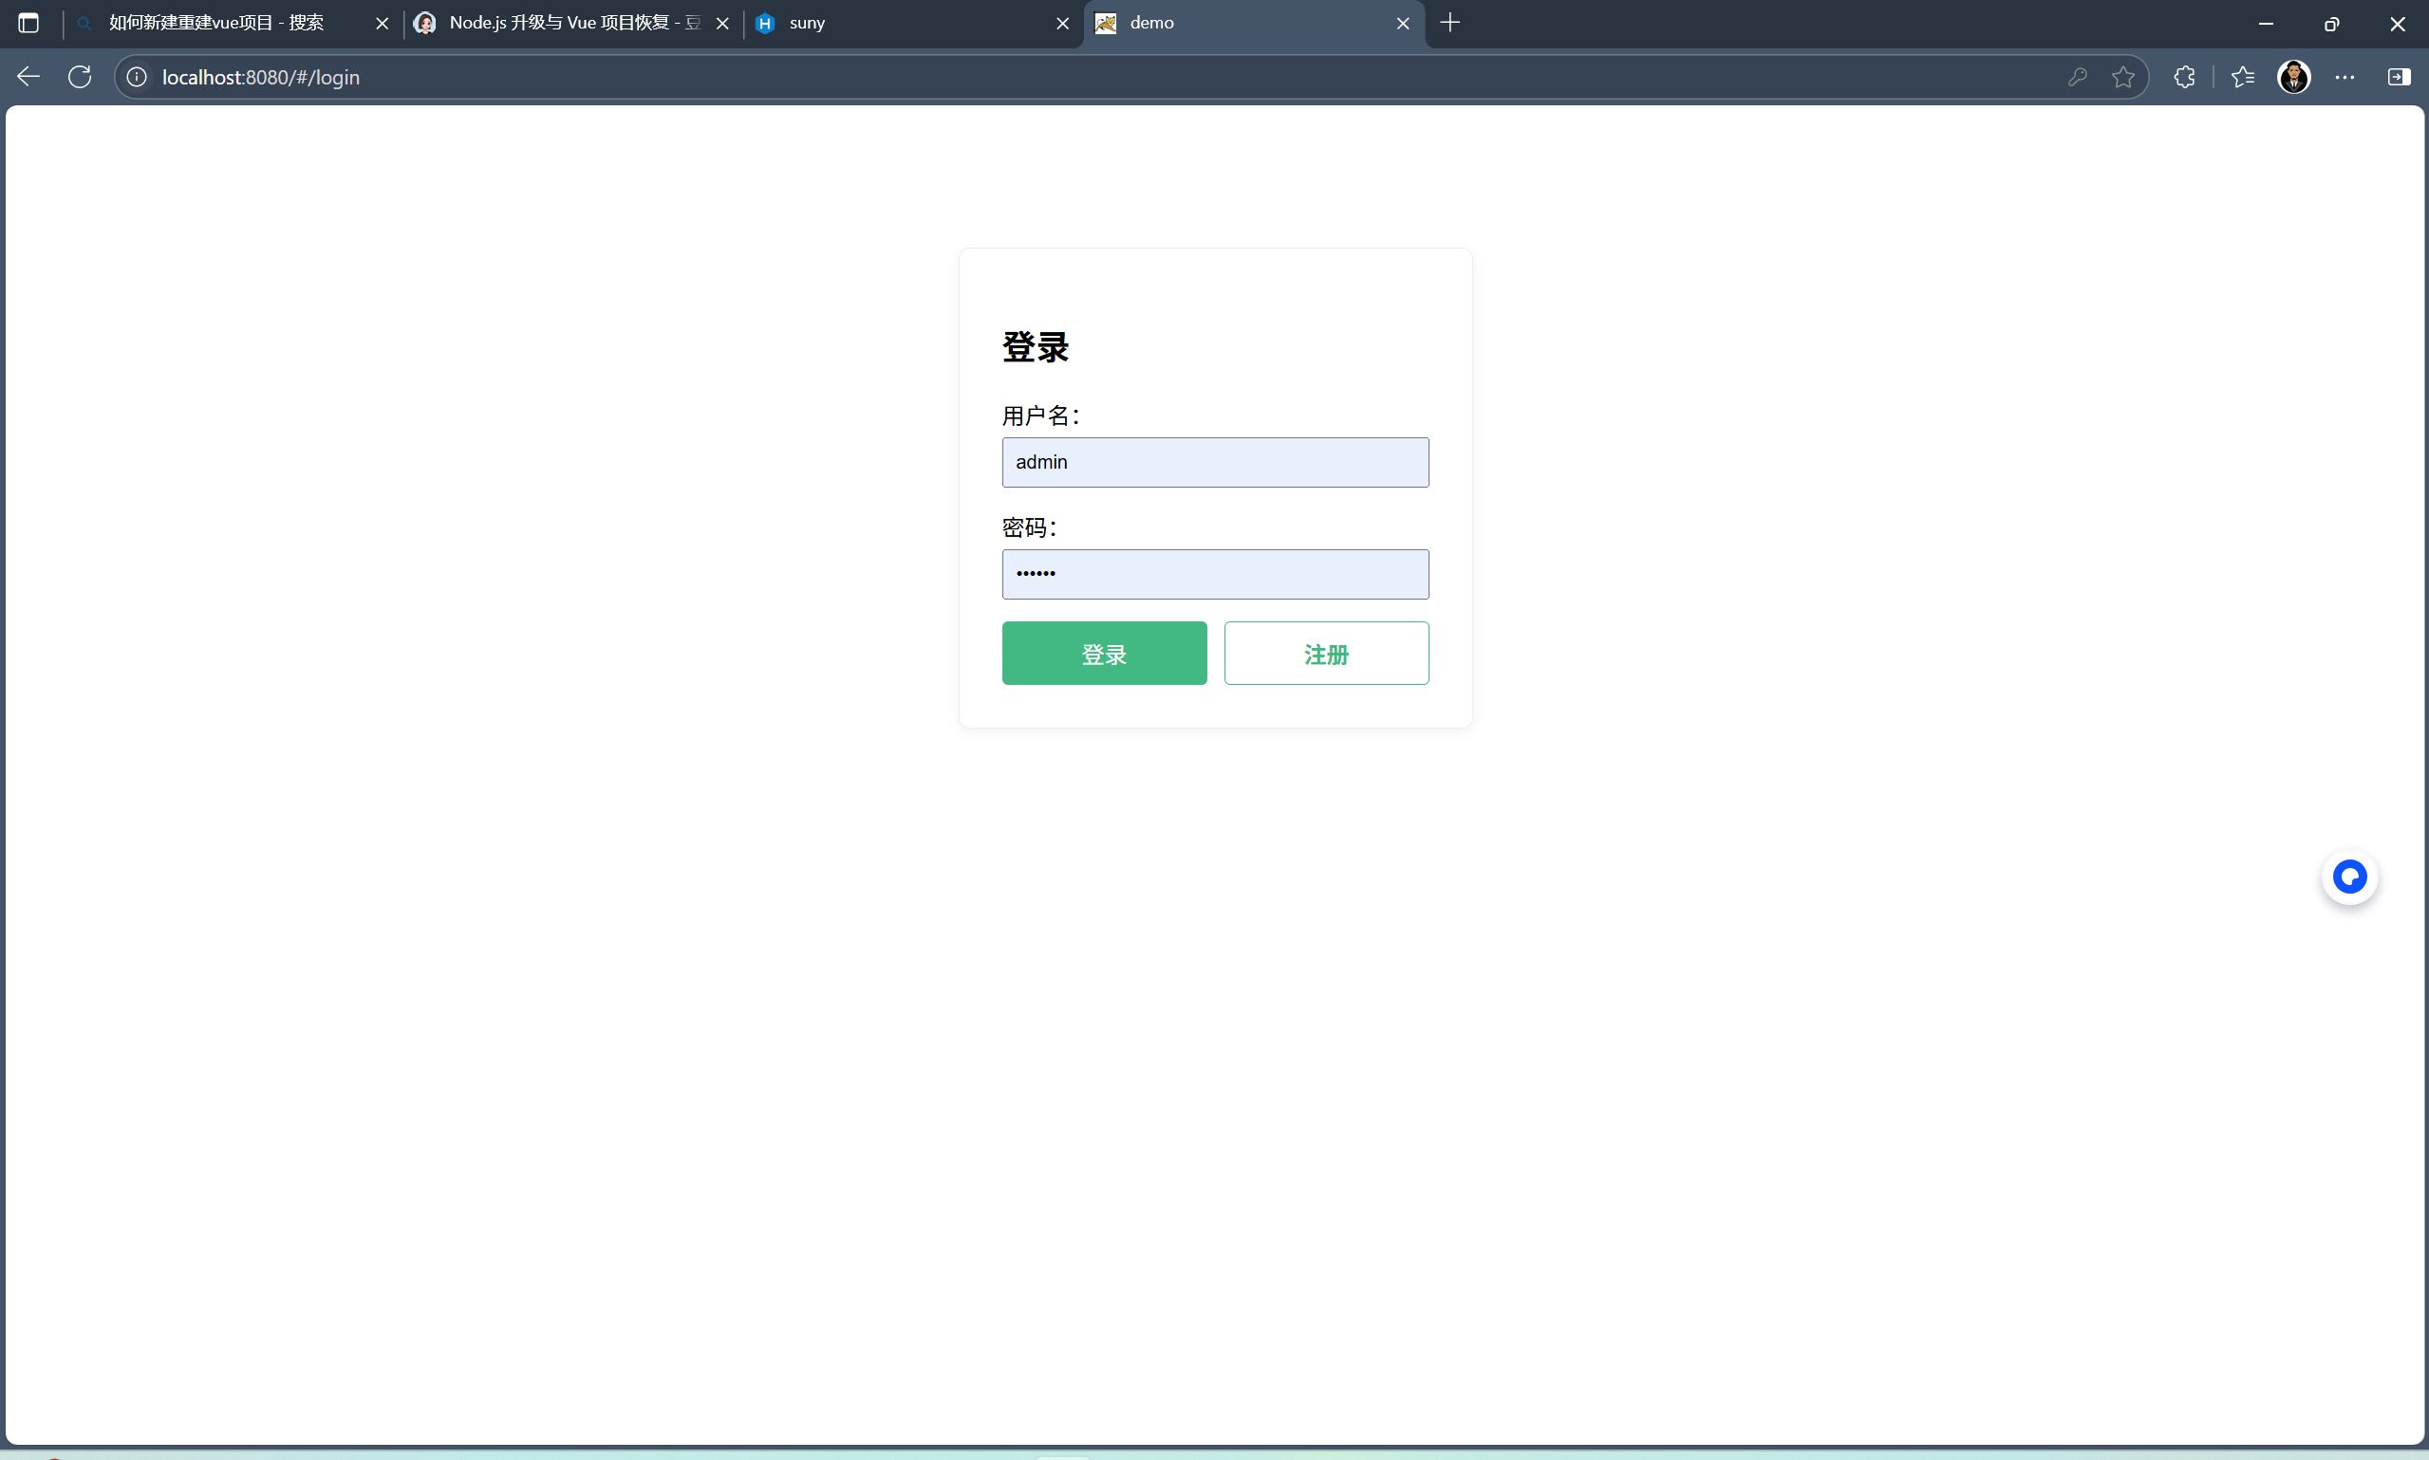View site information icon in address bar

click(x=137, y=77)
